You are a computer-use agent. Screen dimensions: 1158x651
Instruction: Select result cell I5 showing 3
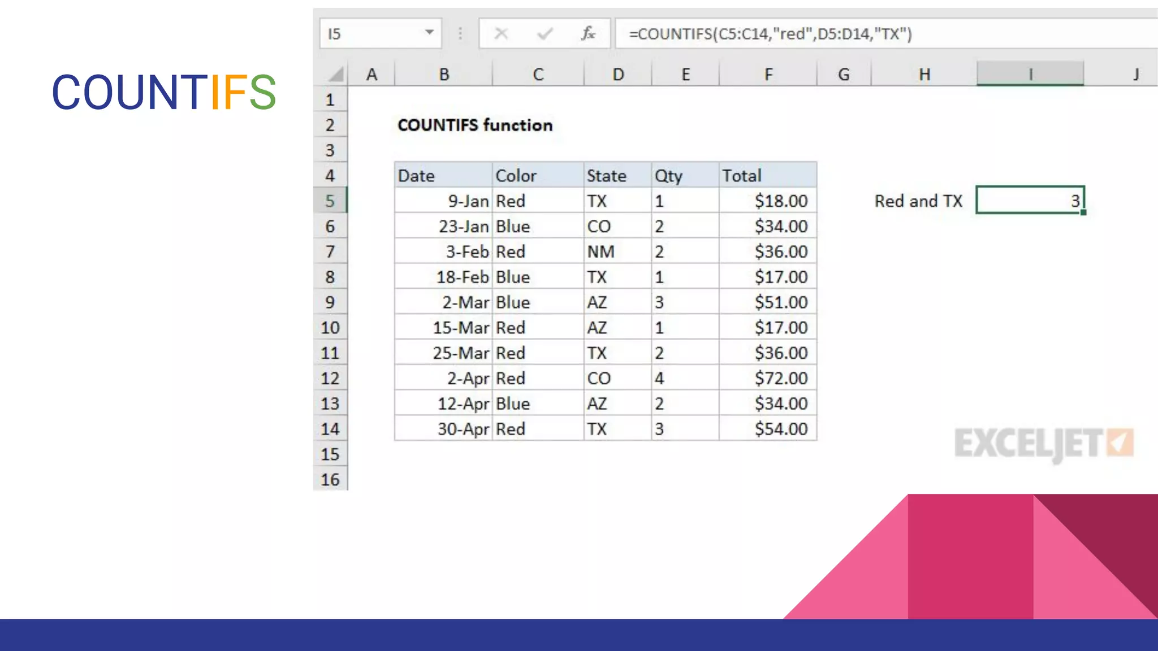tap(1030, 200)
